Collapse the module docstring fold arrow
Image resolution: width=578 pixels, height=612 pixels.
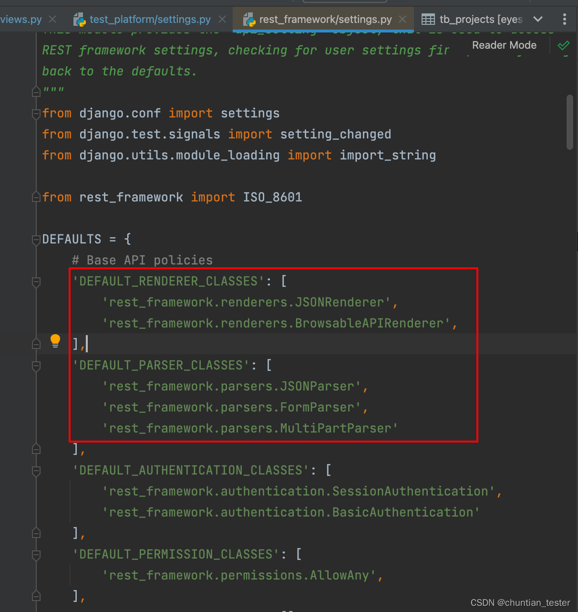click(36, 91)
